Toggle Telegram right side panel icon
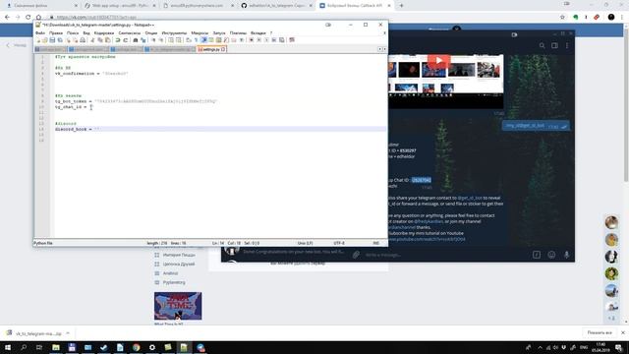 pyautogui.click(x=554, y=46)
